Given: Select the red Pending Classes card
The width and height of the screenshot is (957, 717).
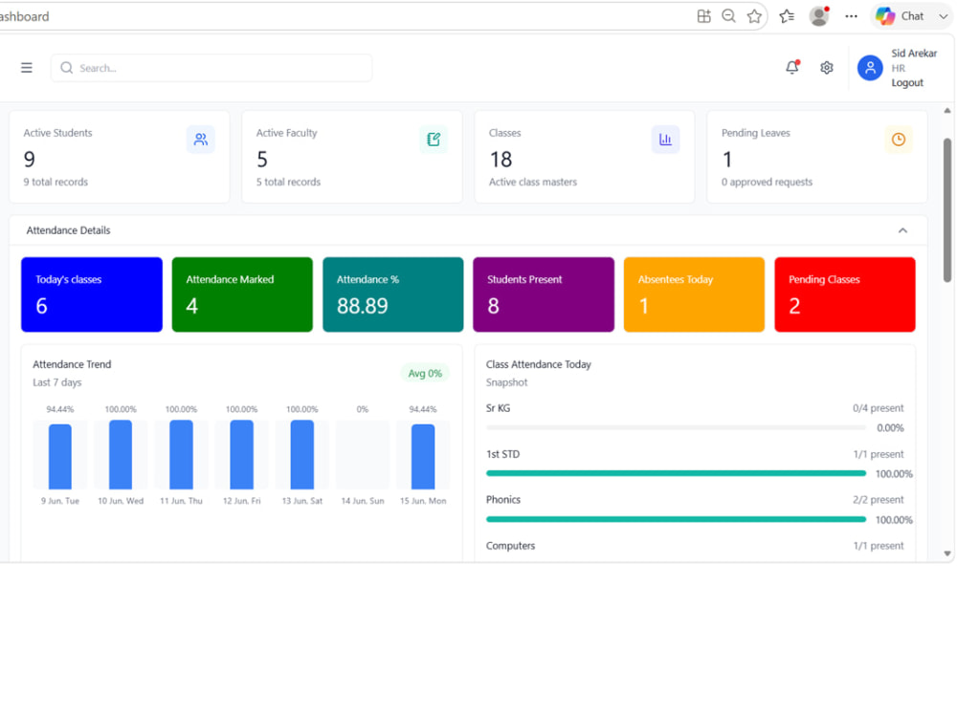Looking at the screenshot, I should [x=845, y=294].
